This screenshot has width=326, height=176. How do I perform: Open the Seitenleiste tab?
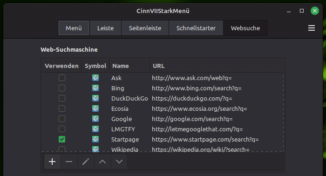coord(145,28)
